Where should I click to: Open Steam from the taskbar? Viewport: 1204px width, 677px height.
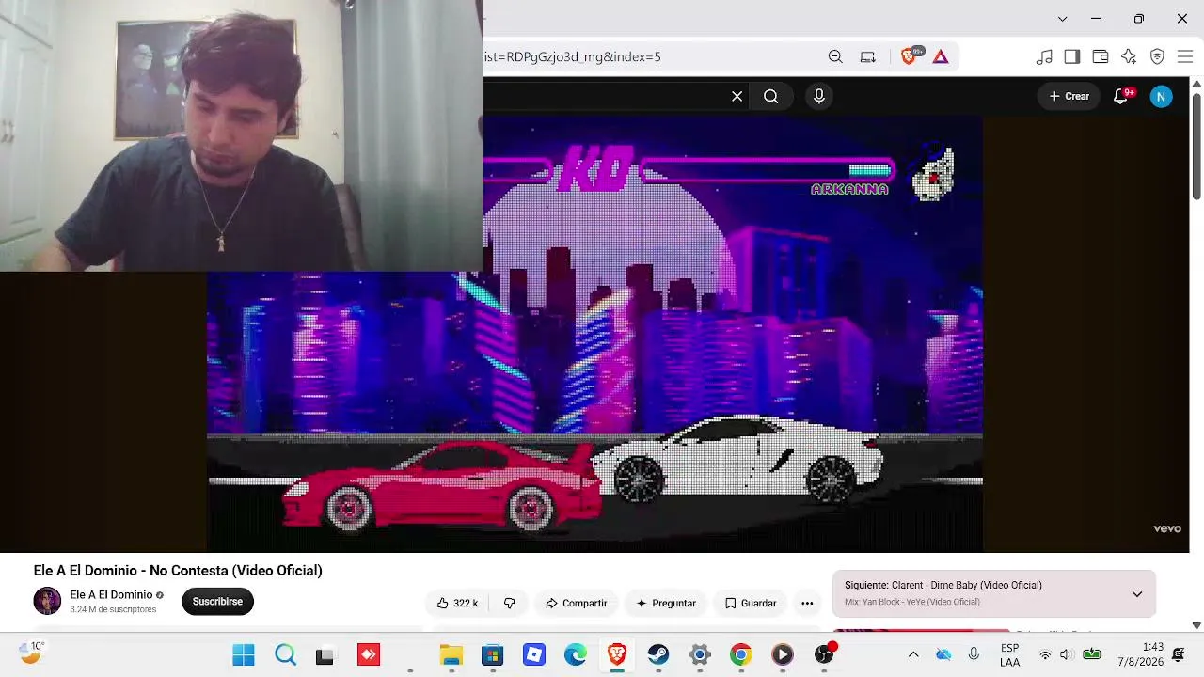pyautogui.click(x=658, y=654)
